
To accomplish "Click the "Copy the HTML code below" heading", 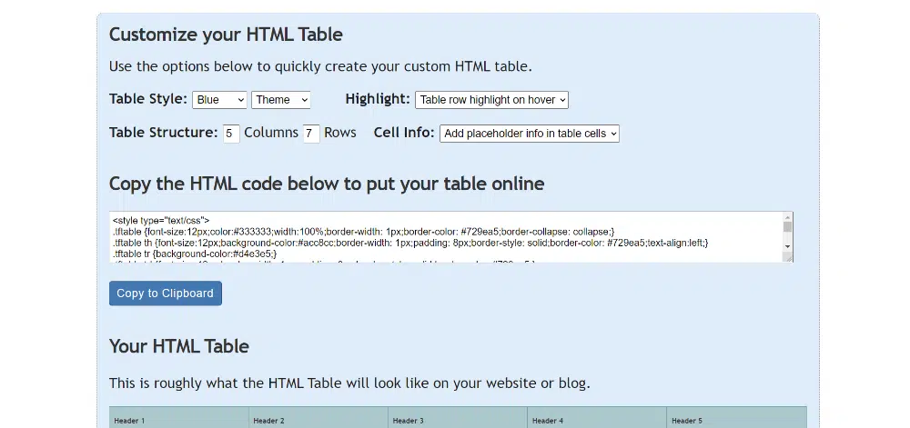I will [x=327, y=184].
